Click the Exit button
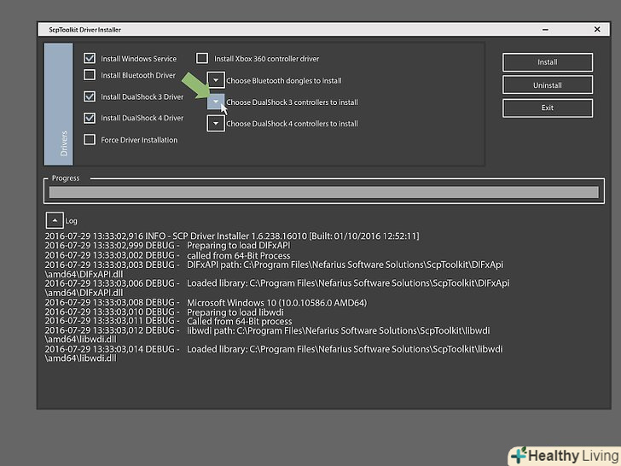 [x=548, y=108]
